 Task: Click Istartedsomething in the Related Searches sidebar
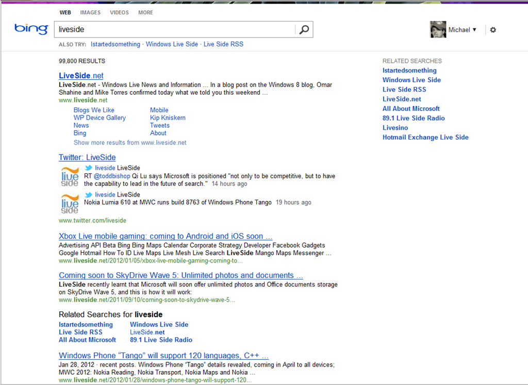409,71
